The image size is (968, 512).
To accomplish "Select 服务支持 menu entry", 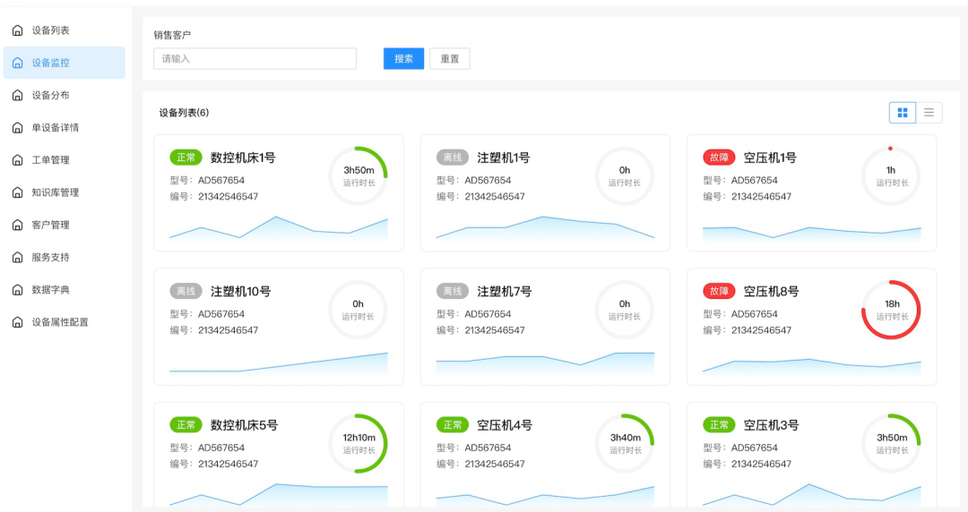I will coord(50,257).
